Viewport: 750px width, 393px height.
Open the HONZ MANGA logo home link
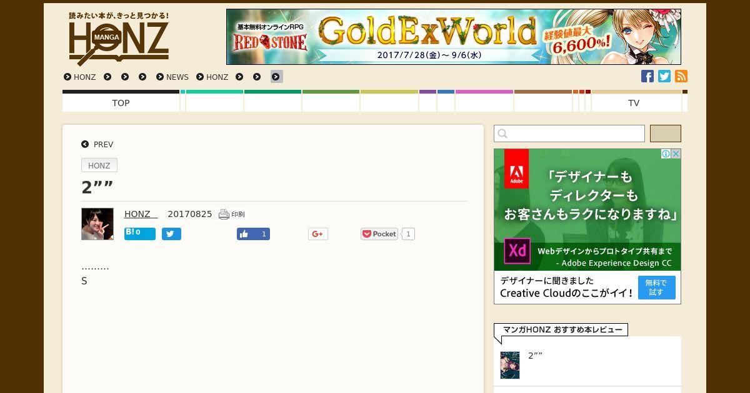(x=119, y=39)
